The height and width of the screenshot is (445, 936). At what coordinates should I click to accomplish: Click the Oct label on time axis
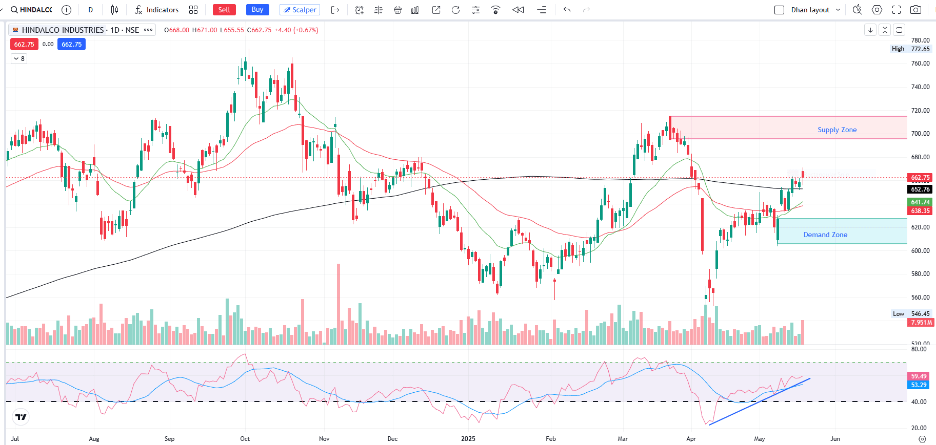click(245, 439)
